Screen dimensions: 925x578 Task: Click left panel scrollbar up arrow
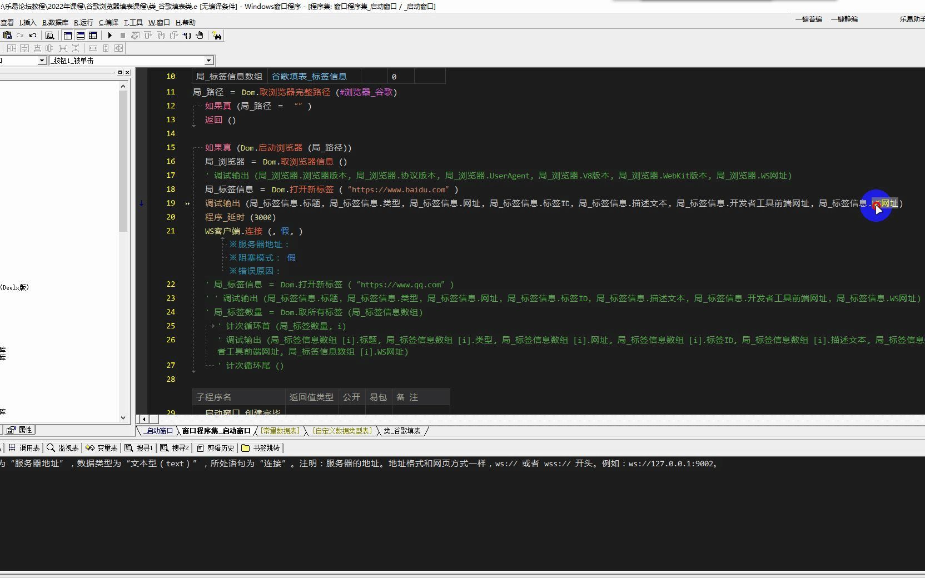(x=123, y=86)
